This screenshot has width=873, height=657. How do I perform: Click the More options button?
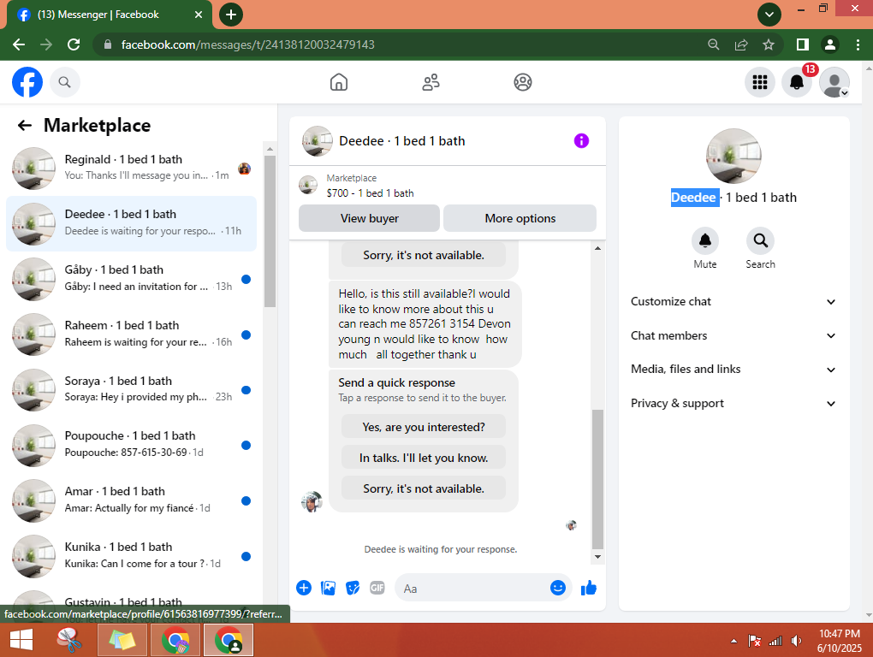click(x=520, y=218)
